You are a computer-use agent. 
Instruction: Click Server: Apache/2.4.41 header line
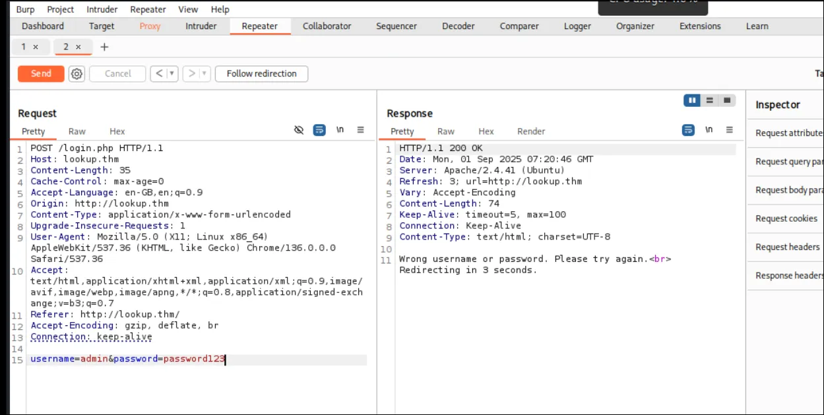[x=482, y=170]
